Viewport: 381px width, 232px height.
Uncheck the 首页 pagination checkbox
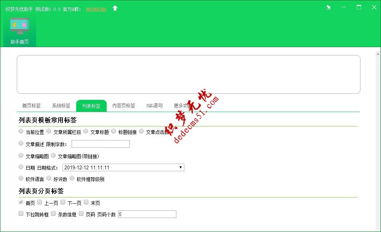click(x=21, y=202)
